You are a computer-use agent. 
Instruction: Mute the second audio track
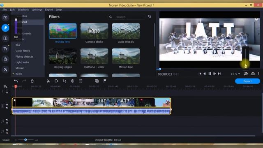[7, 130]
